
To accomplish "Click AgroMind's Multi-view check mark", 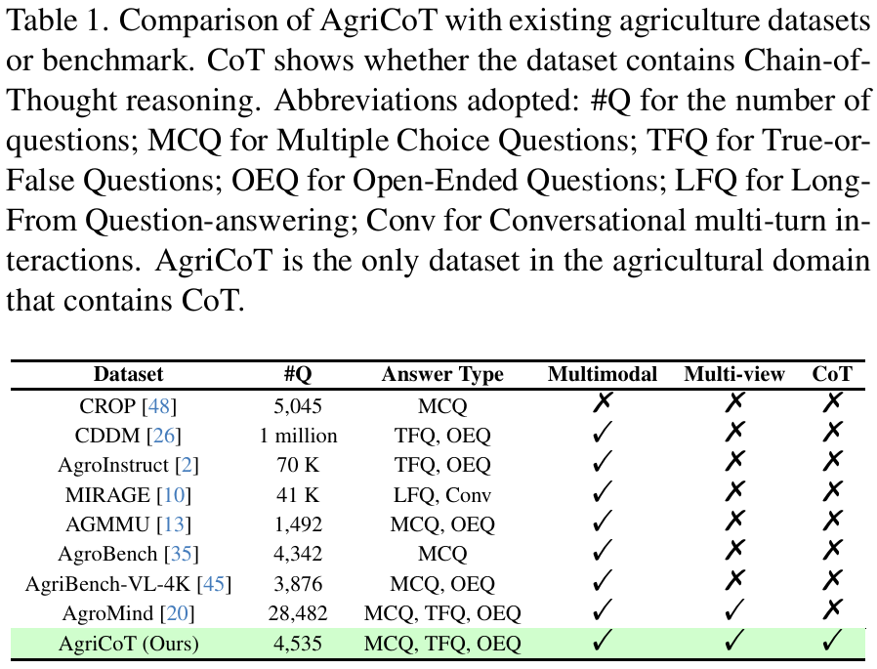I will (x=734, y=612).
